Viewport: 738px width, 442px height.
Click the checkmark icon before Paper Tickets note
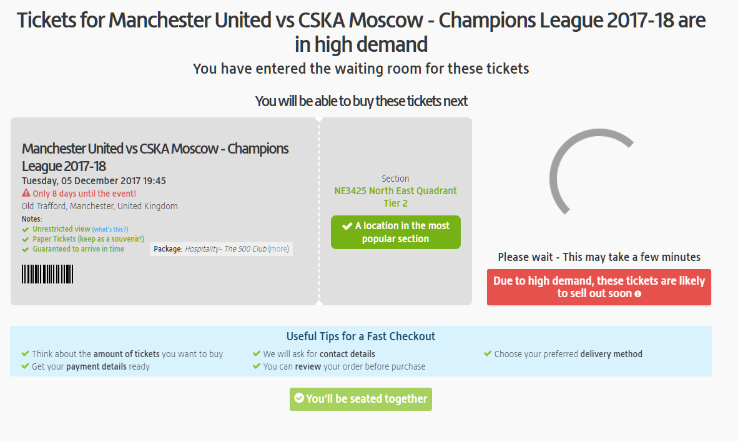pyautogui.click(x=24, y=238)
